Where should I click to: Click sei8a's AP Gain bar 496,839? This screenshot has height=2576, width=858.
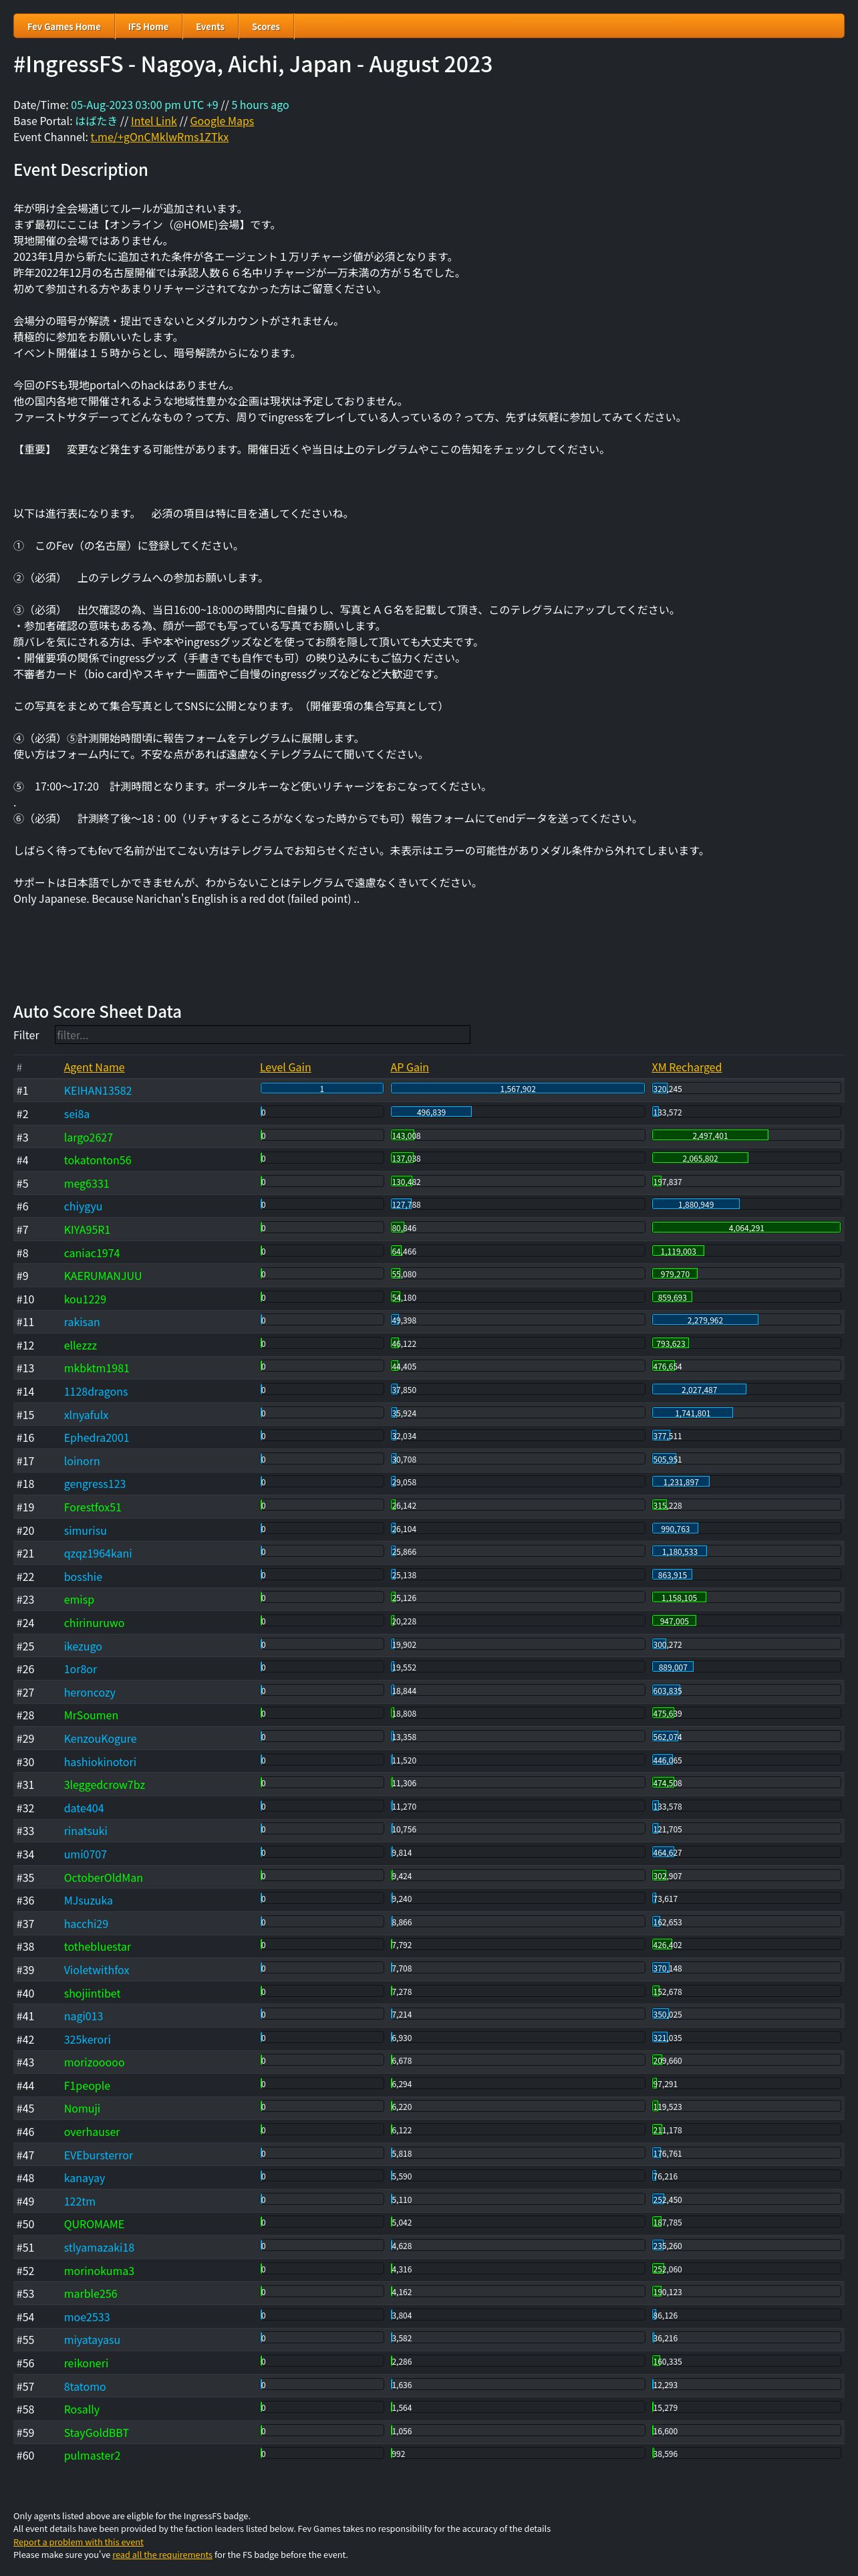[x=430, y=1112]
